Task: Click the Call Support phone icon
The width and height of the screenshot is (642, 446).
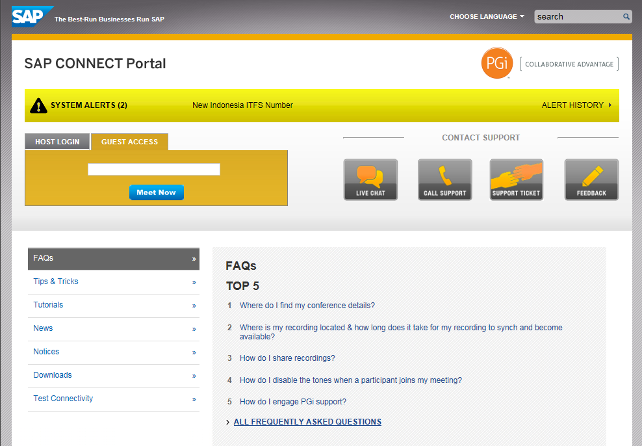Action: coord(444,179)
